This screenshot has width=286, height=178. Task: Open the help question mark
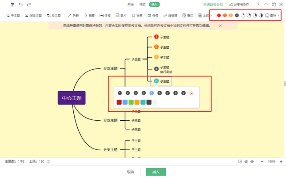pos(258,4)
